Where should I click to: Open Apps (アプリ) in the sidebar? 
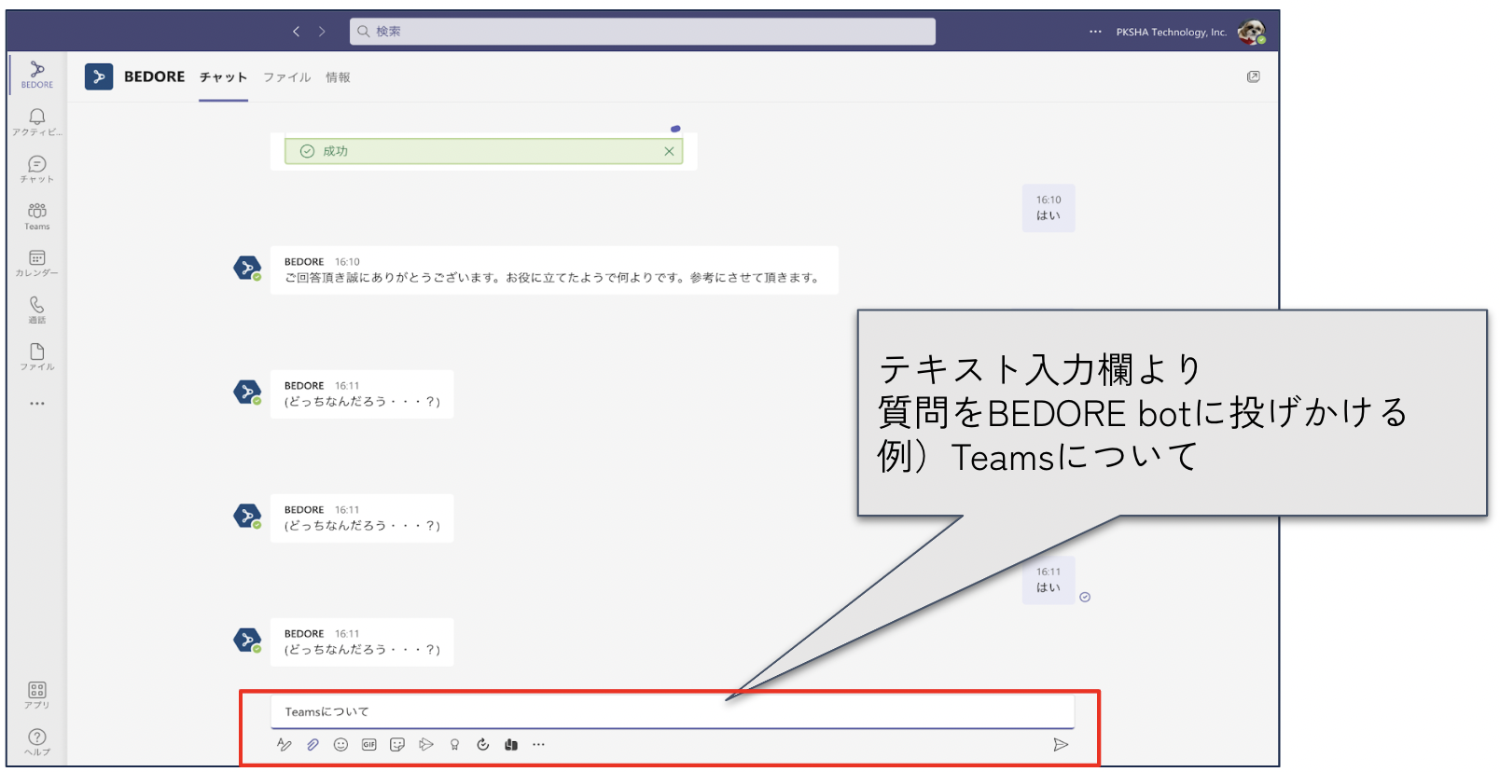click(37, 695)
